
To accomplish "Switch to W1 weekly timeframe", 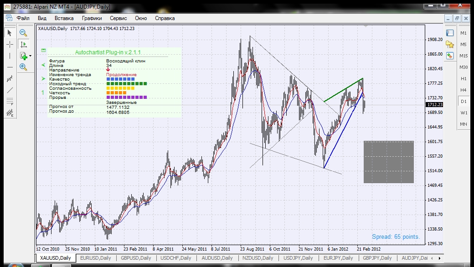I will [x=464, y=113].
